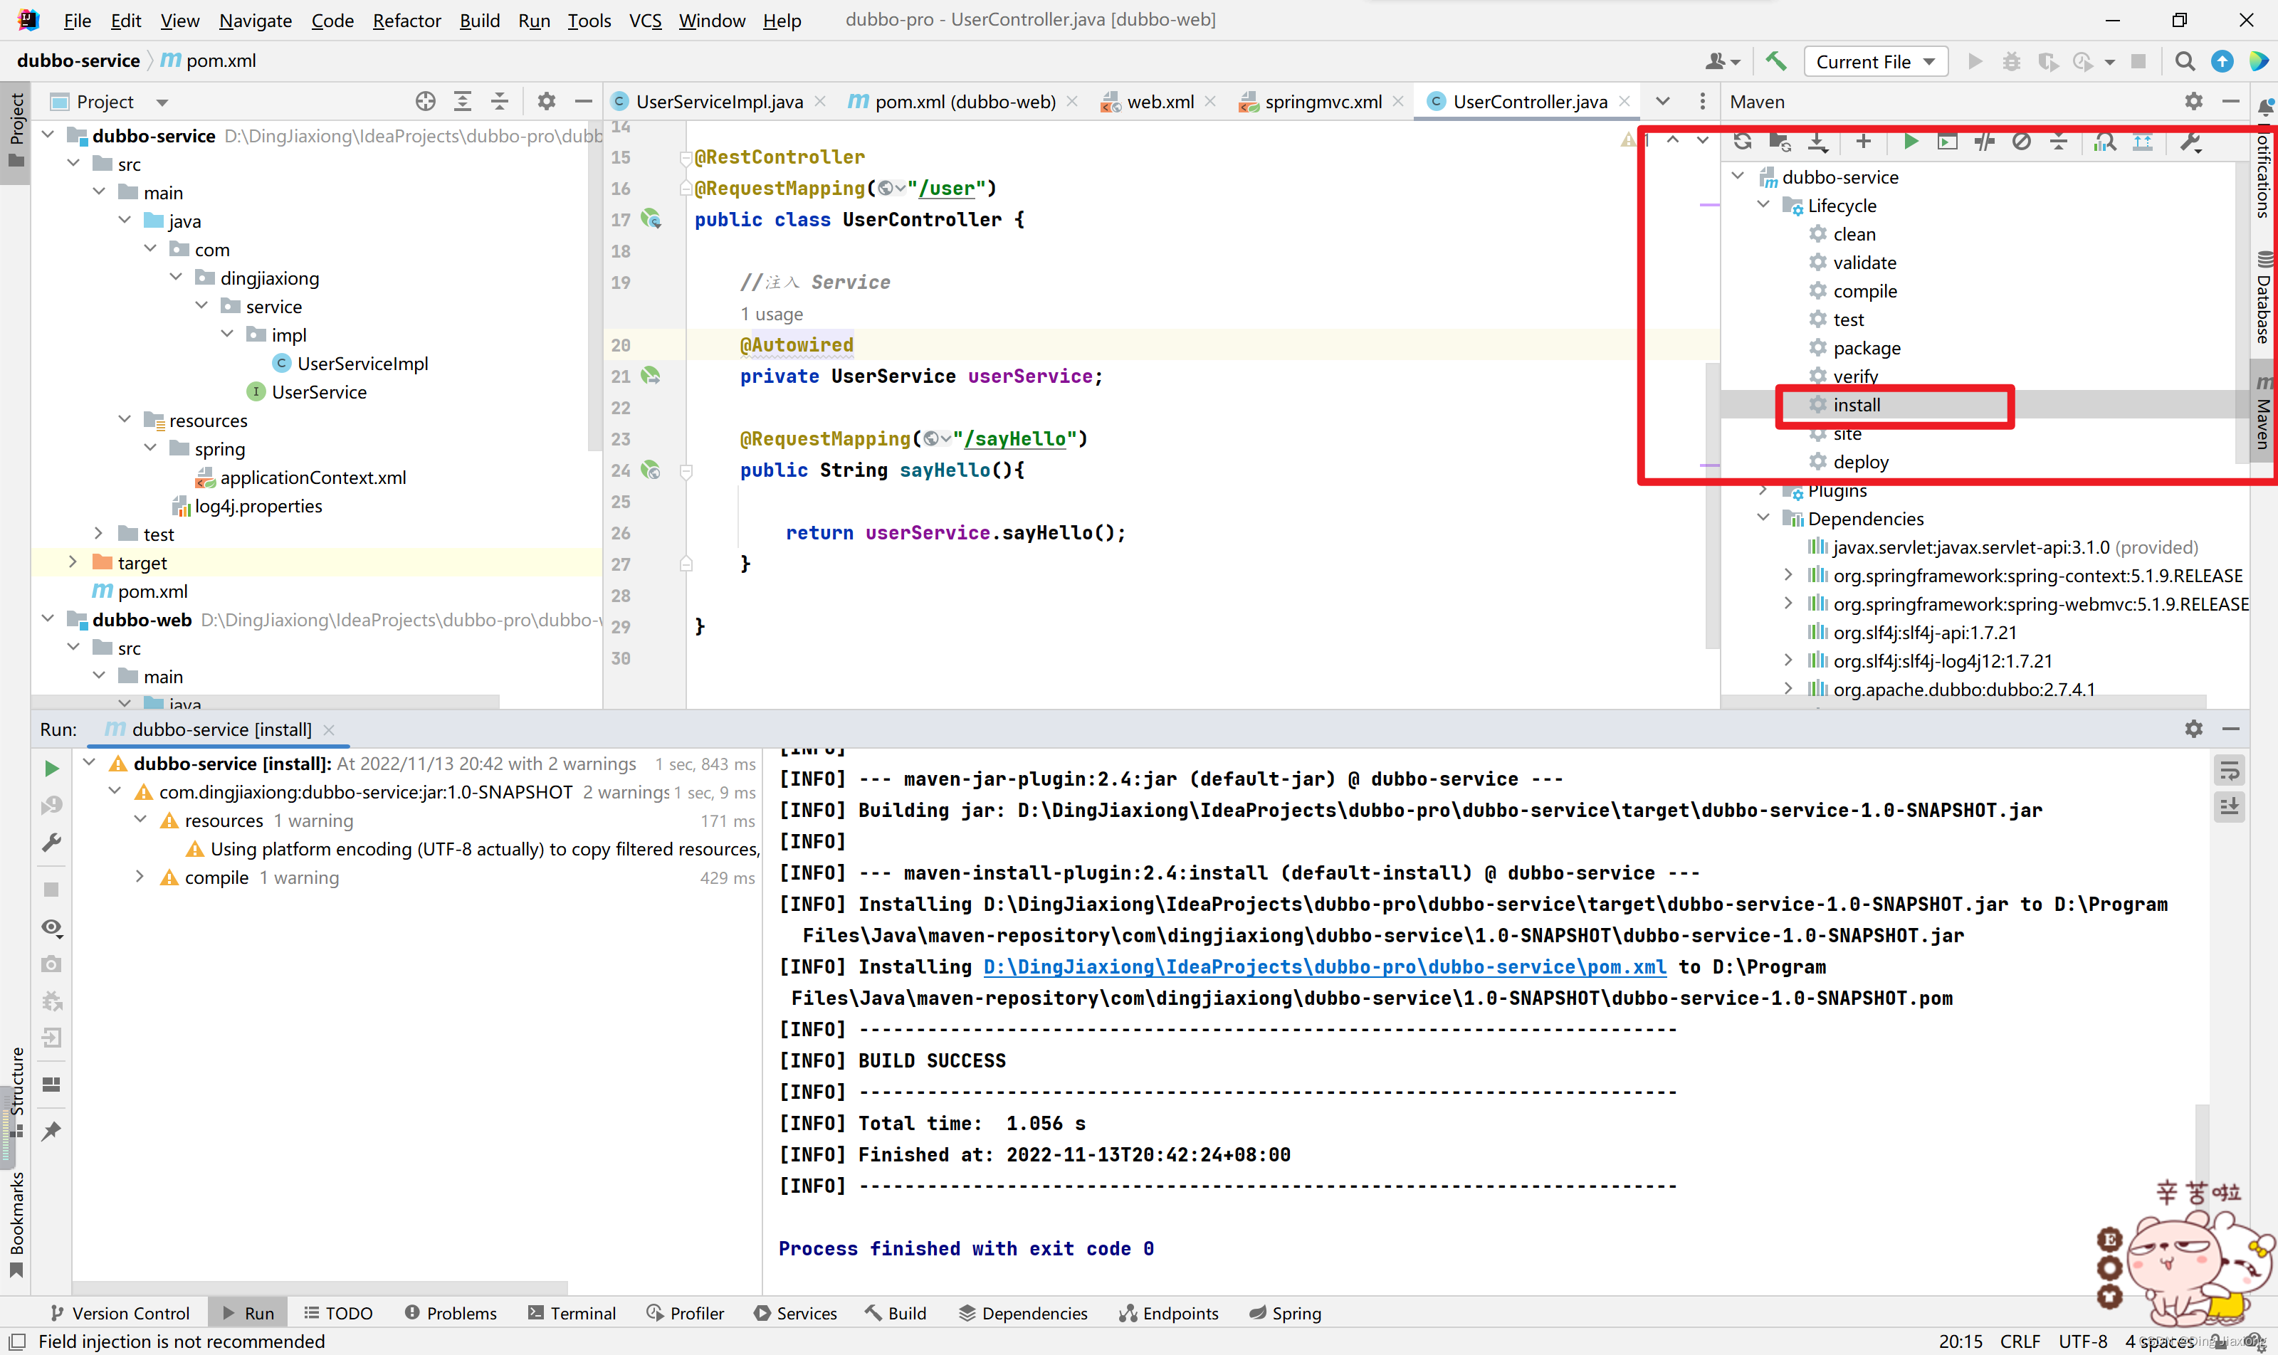Open the VCS menu
Screen dimensions: 2278x1355
[x=645, y=20]
